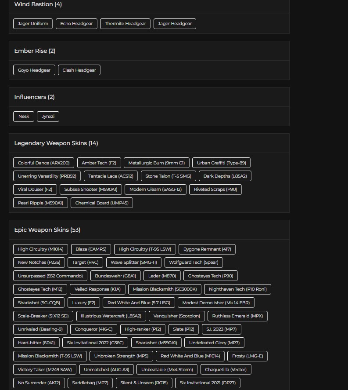The height and width of the screenshot is (390, 348).
Task: Click Luxury (F2) skin tag
Action: click(84, 303)
